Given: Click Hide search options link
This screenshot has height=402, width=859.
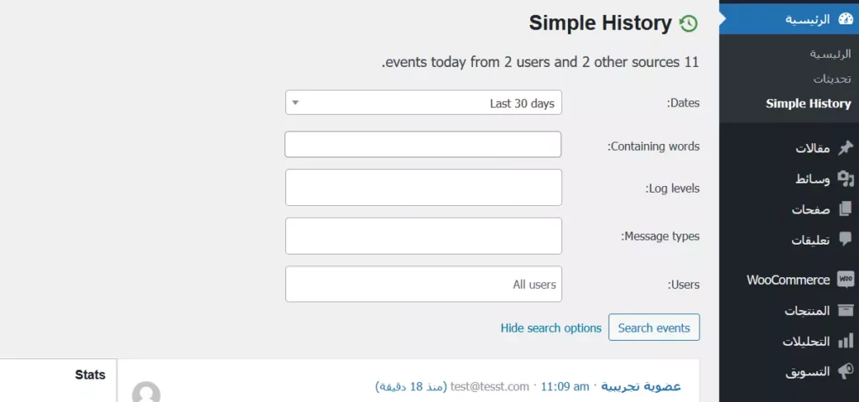Looking at the screenshot, I should pos(551,328).
